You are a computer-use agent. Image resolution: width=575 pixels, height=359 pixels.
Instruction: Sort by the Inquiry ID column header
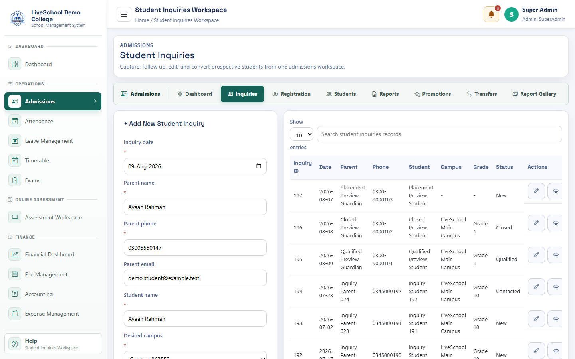click(303, 167)
